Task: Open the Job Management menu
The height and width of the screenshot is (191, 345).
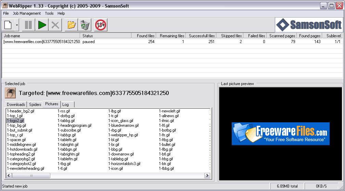Action: pos(27,13)
